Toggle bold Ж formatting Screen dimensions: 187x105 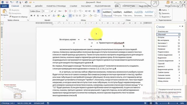[31, 15]
